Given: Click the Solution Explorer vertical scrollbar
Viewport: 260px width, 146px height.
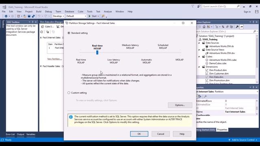Looking at the screenshot, I should coord(257,59).
